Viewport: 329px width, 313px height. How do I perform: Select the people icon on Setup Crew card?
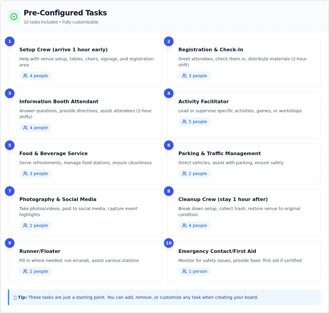pos(25,76)
